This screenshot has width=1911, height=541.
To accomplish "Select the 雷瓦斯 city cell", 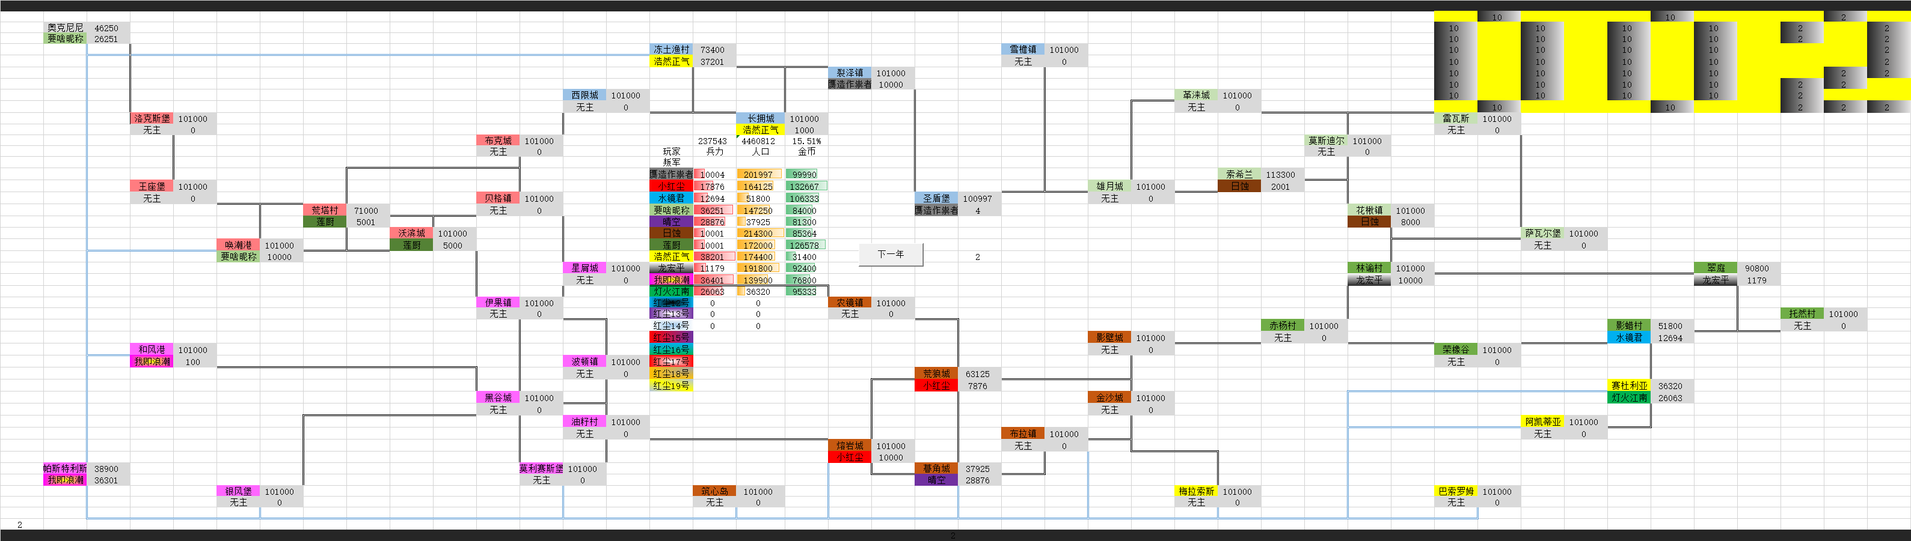I will click(x=1456, y=118).
